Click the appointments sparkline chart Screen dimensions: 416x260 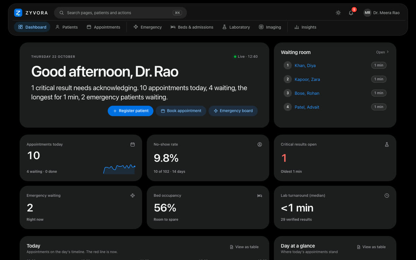pyautogui.click(x=119, y=169)
